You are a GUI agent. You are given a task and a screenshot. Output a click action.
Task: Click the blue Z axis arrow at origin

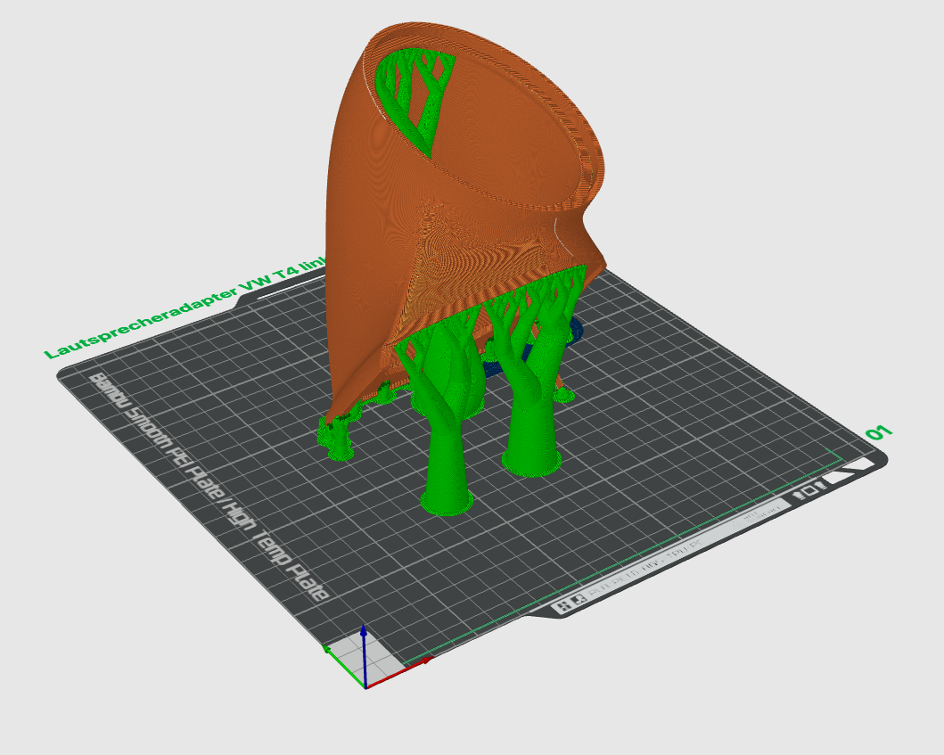pyautogui.click(x=364, y=651)
